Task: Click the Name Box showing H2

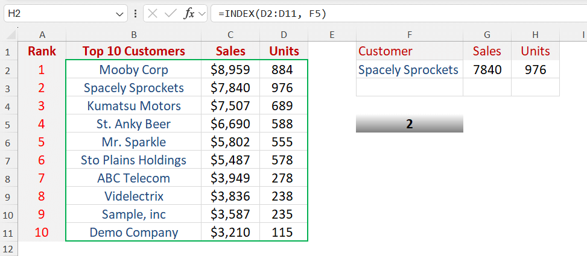Action: coord(54,13)
